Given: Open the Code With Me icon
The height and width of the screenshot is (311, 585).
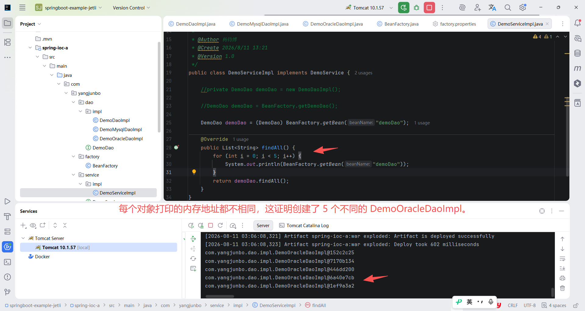Looking at the screenshot, I should (477, 8).
